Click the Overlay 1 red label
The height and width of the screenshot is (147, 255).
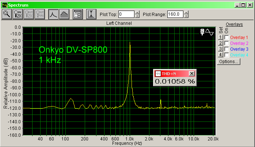pos(239,38)
